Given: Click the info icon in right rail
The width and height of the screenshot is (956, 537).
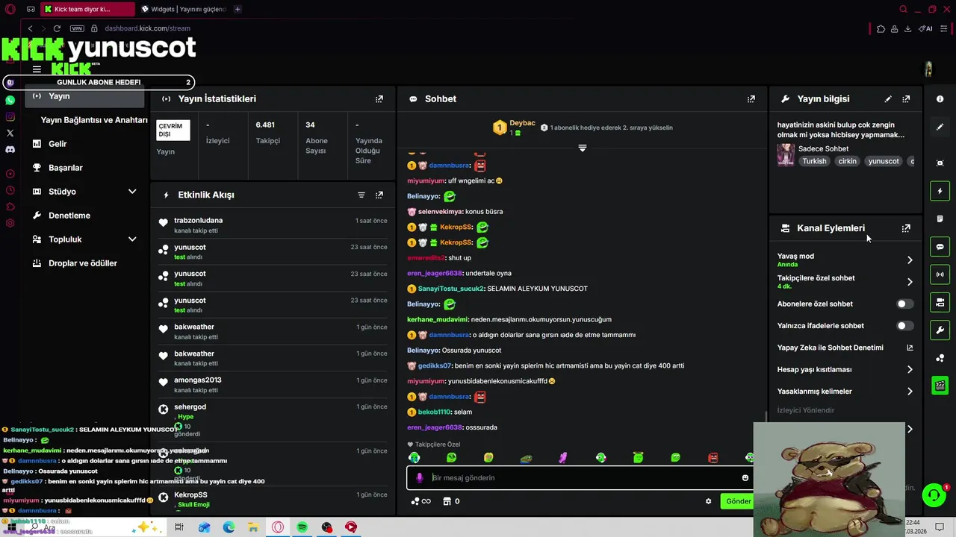Looking at the screenshot, I should [x=940, y=99].
